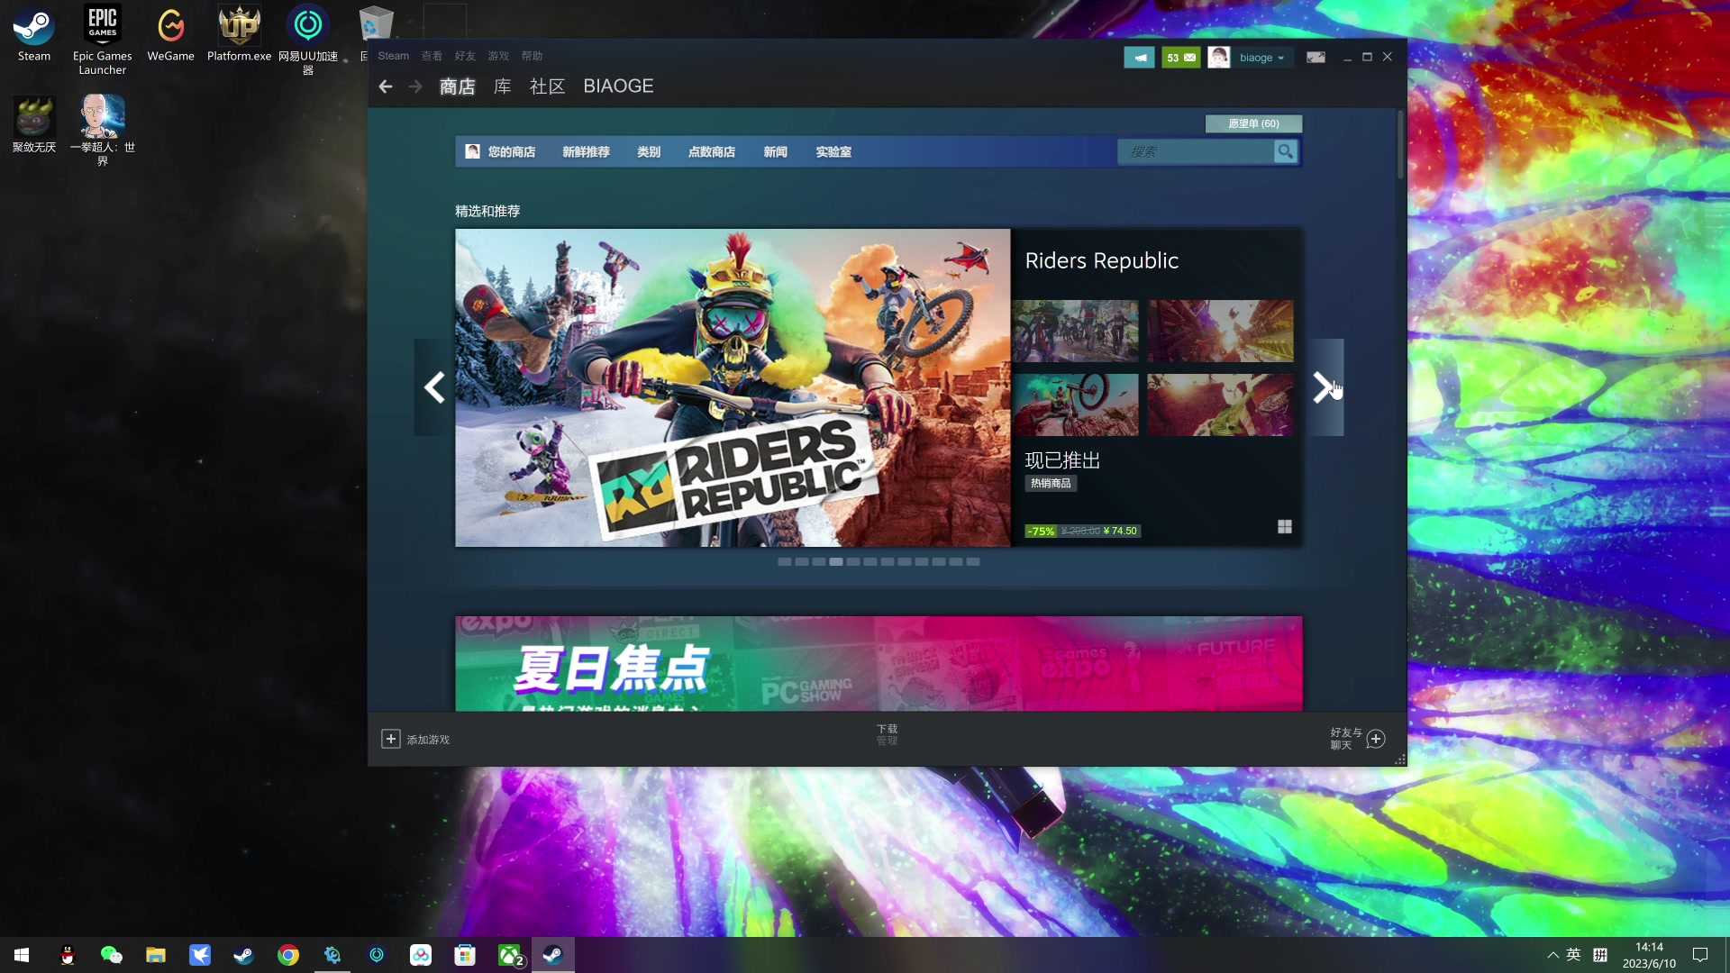Open the Riders Republic main capsule image

pos(733,387)
